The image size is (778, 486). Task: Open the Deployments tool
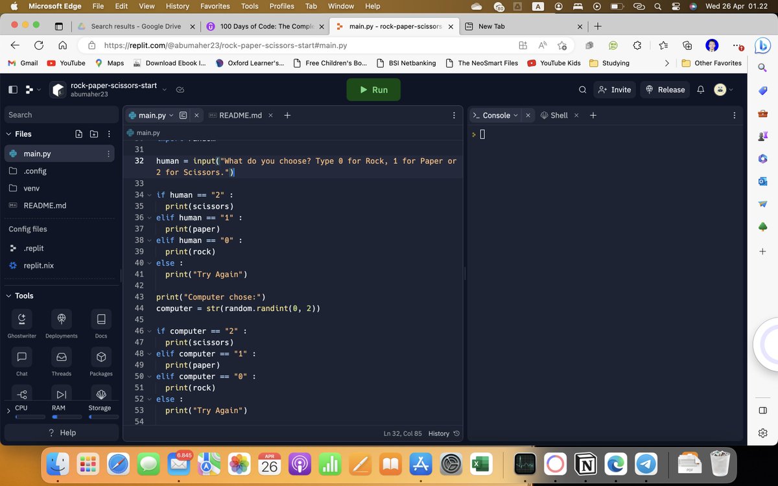click(62, 324)
